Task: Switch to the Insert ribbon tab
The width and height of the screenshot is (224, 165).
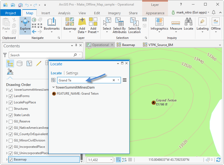Action: (x=46, y=13)
